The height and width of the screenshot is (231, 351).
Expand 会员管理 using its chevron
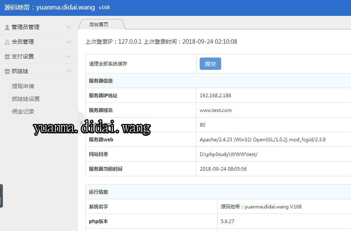click(x=69, y=42)
